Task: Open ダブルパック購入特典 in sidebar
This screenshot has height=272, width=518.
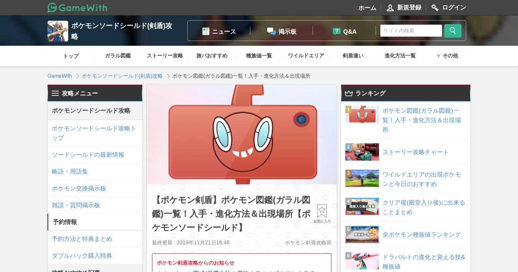Action: 95,256
